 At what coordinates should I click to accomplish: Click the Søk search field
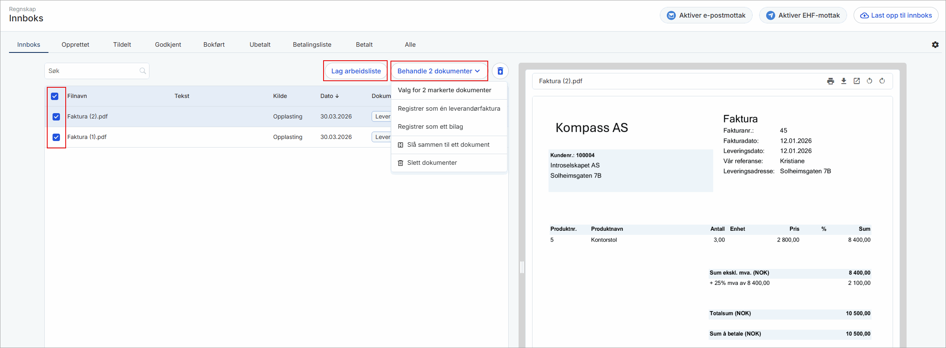[x=92, y=71]
